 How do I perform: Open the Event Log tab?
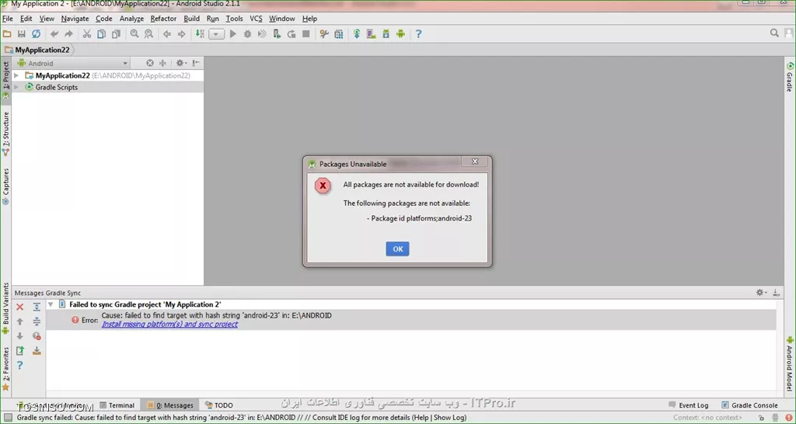pyautogui.click(x=689, y=405)
